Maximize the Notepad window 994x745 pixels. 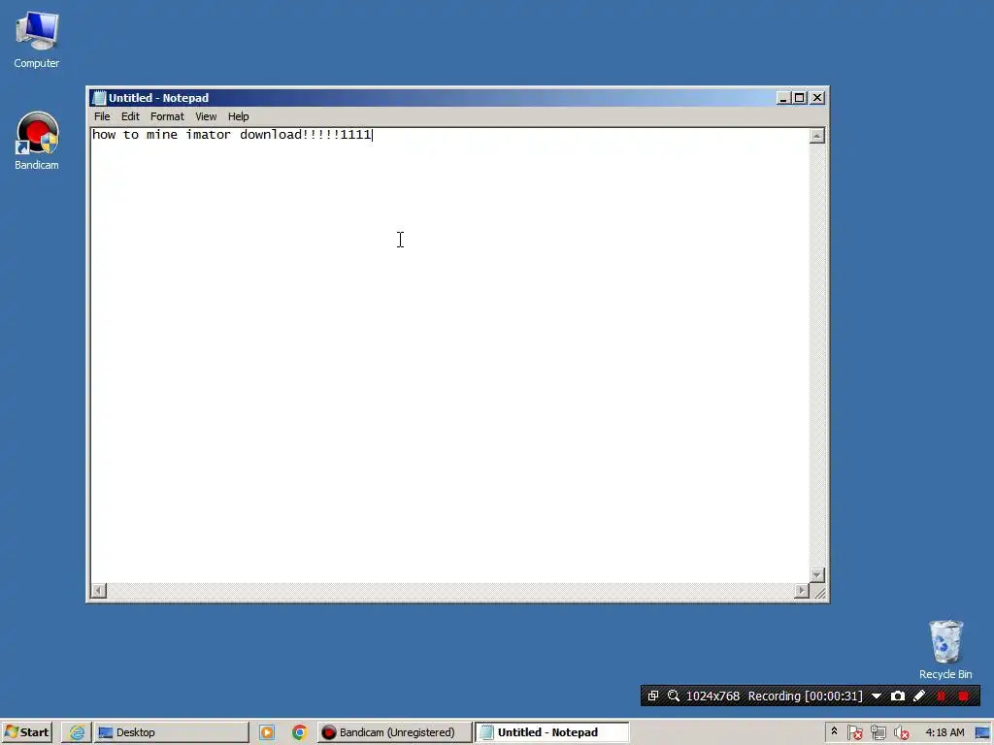pyautogui.click(x=800, y=98)
